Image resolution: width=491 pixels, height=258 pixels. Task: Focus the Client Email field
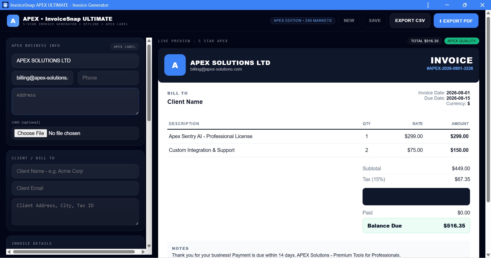[x=75, y=188]
